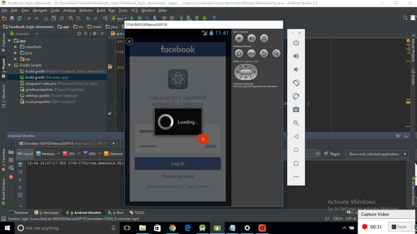Click the blue Back navigation arrow
417x234 pixels.
pos(88,18)
